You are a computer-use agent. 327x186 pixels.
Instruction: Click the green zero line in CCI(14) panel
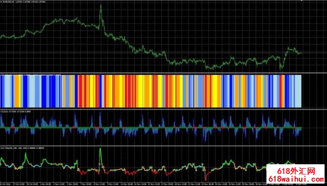coord(151,128)
